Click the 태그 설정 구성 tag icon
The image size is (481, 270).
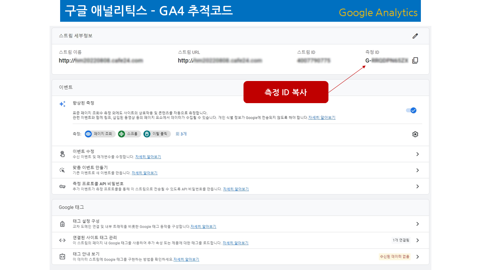click(x=62, y=224)
